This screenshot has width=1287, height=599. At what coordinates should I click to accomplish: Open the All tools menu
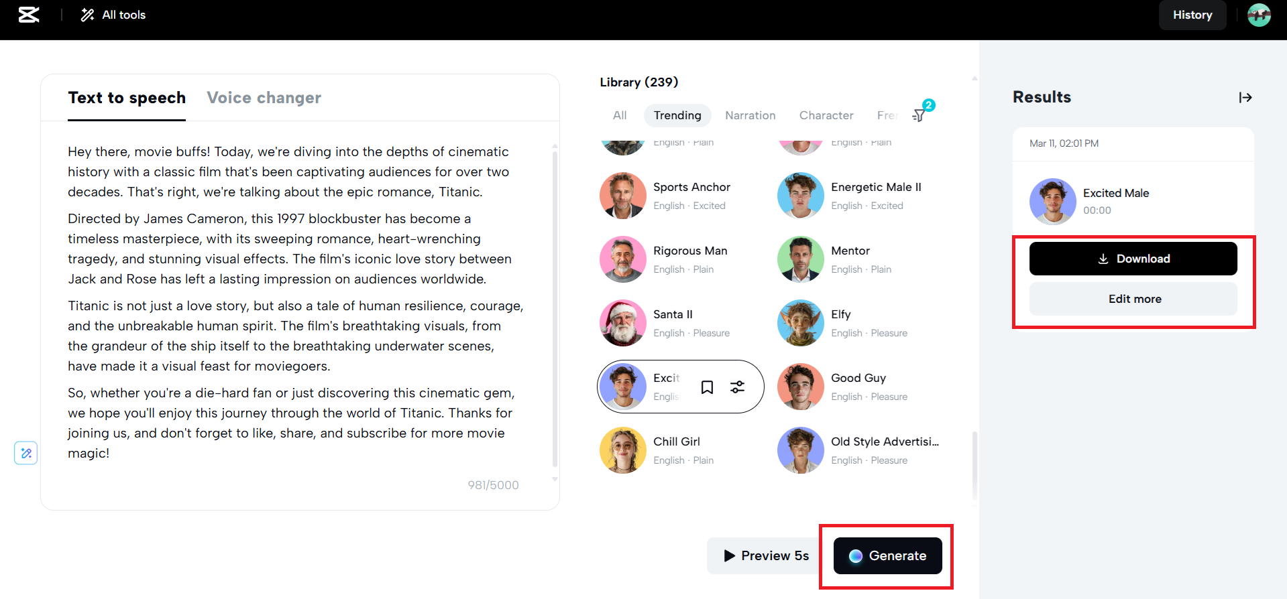[113, 15]
